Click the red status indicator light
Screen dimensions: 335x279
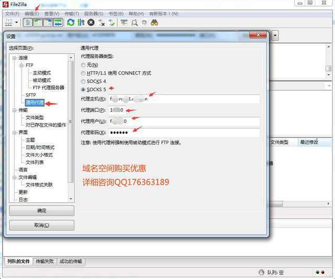click(x=322, y=272)
